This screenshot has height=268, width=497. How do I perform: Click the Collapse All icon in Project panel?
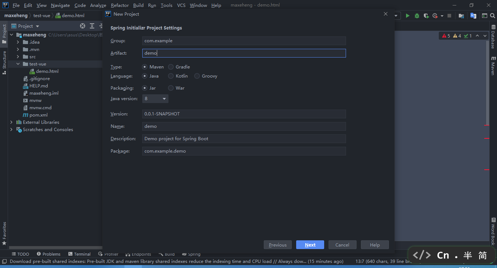(101, 26)
